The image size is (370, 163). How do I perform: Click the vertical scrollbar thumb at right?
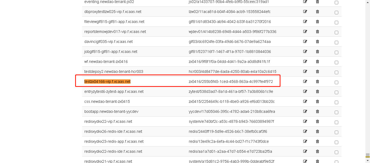[x=368, y=155]
